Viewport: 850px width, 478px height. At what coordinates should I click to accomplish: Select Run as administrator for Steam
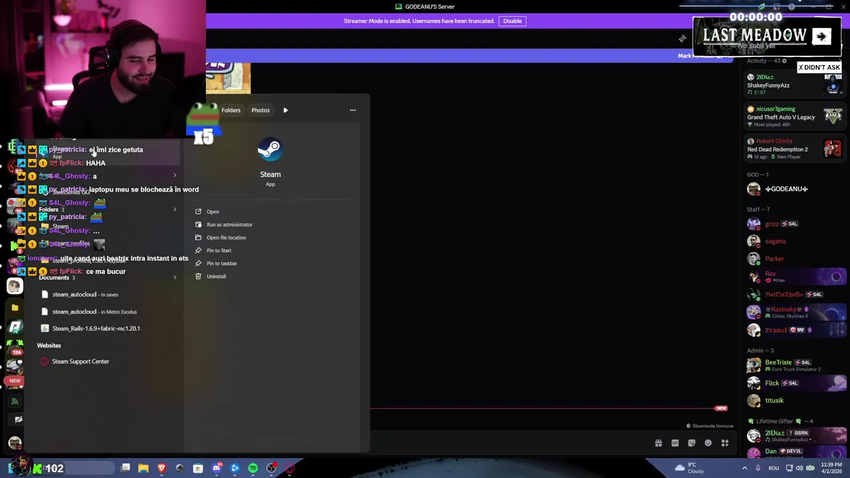(229, 224)
